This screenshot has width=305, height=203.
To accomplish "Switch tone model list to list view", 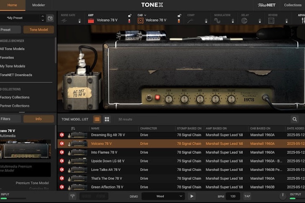I will tap(97, 119).
